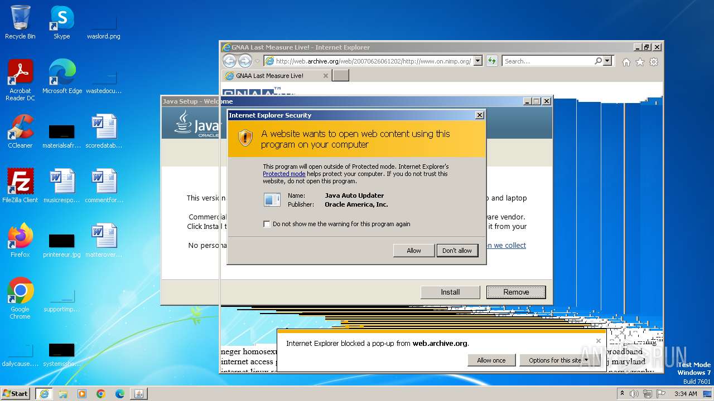Open the Action Center flag icon
The width and height of the screenshot is (714, 401).
660,394
